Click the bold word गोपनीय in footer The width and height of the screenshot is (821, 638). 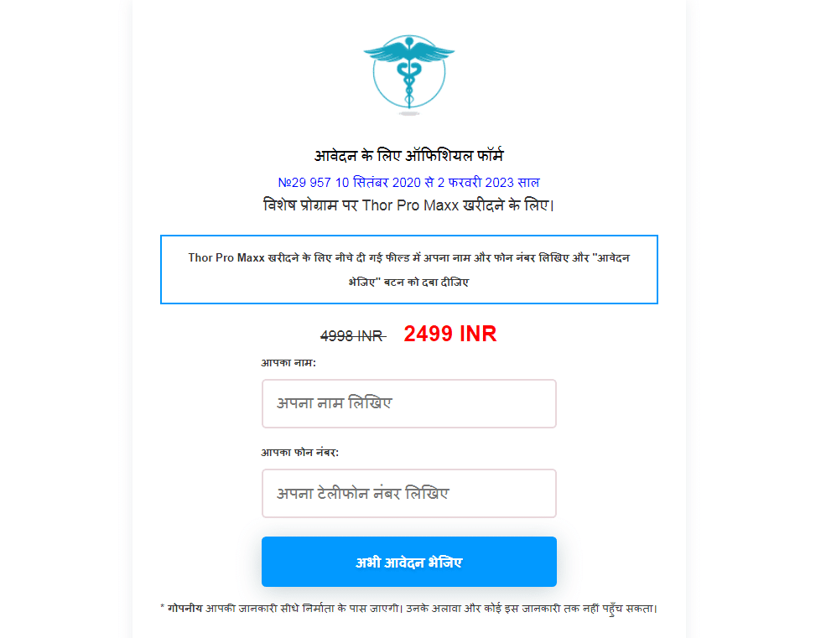pos(184,609)
